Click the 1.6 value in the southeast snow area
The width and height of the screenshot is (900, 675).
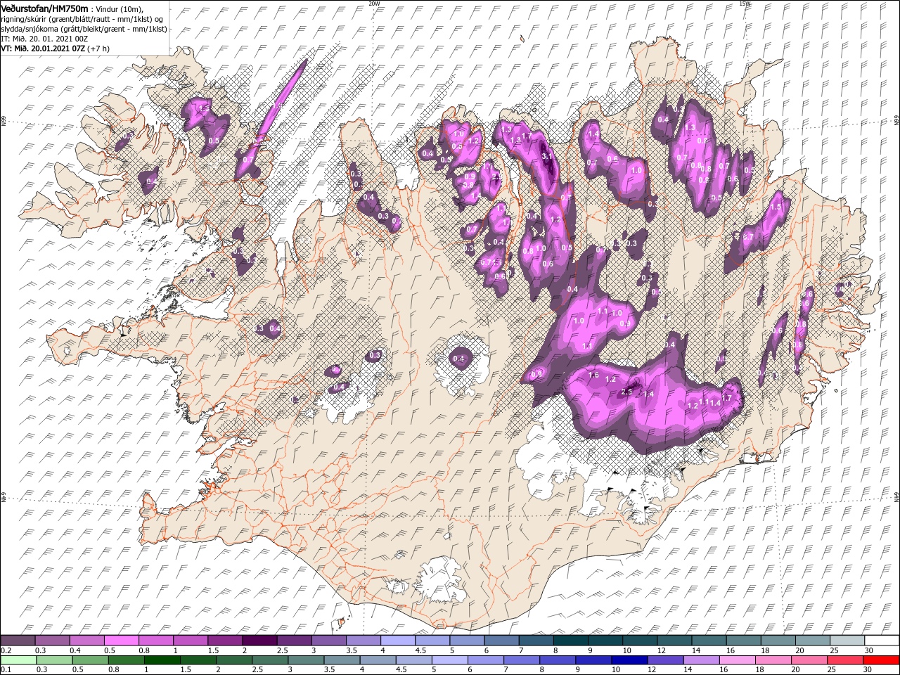pyautogui.click(x=593, y=375)
